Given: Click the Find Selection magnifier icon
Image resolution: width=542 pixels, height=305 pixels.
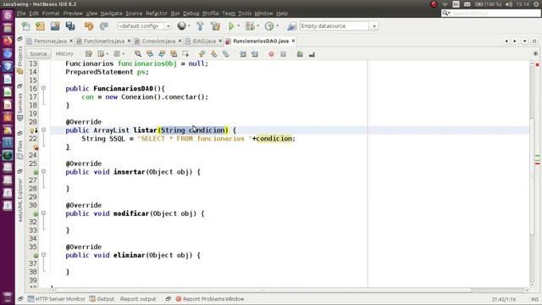Looking at the screenshot, I should tap(138, 54).
